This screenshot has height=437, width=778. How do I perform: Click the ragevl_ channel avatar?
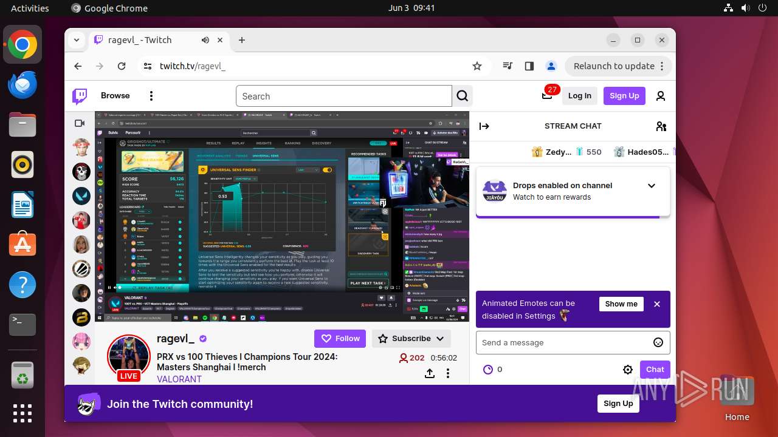pos(128,356)
